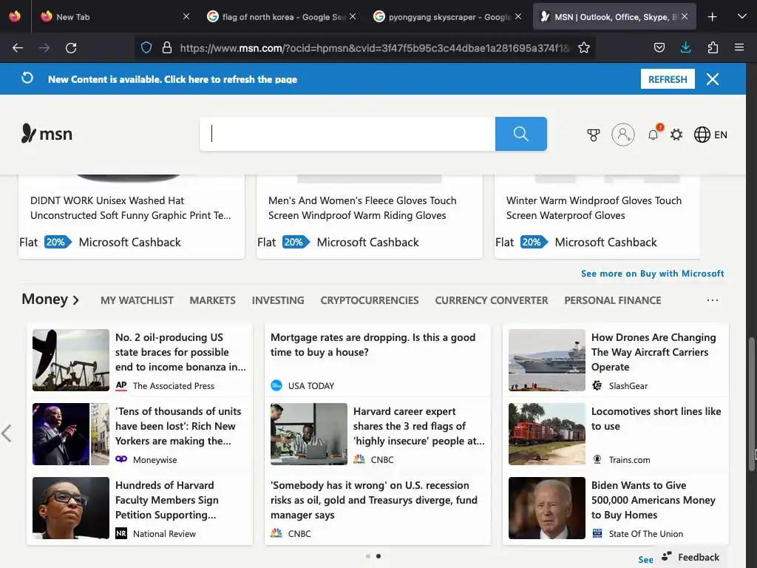Viewport: 757px width, 568px height.
Task: Open the tracking protection shield icon
Action: click(x=146, y=47)
